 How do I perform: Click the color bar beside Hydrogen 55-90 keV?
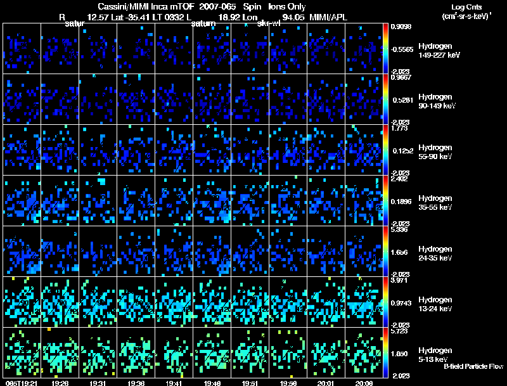pyautogui.click(x=385, y=150)
